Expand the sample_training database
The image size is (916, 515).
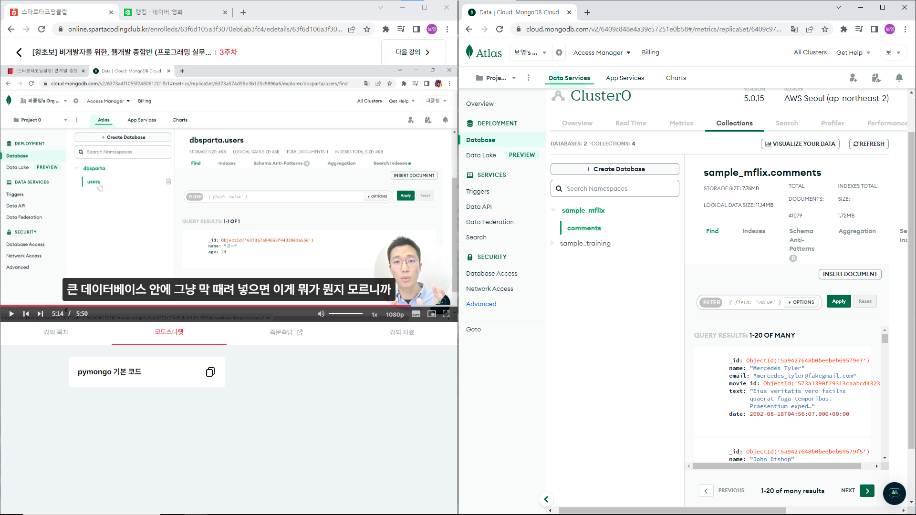[553, 243]
